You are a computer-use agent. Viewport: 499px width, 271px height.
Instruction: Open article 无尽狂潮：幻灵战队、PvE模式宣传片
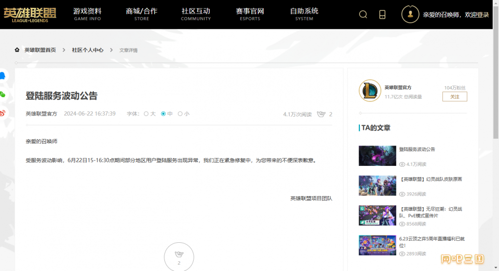[x=431, y=212]
